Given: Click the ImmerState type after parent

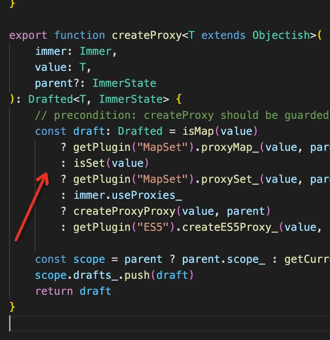Looking at the screenshot, I should 124,83.
